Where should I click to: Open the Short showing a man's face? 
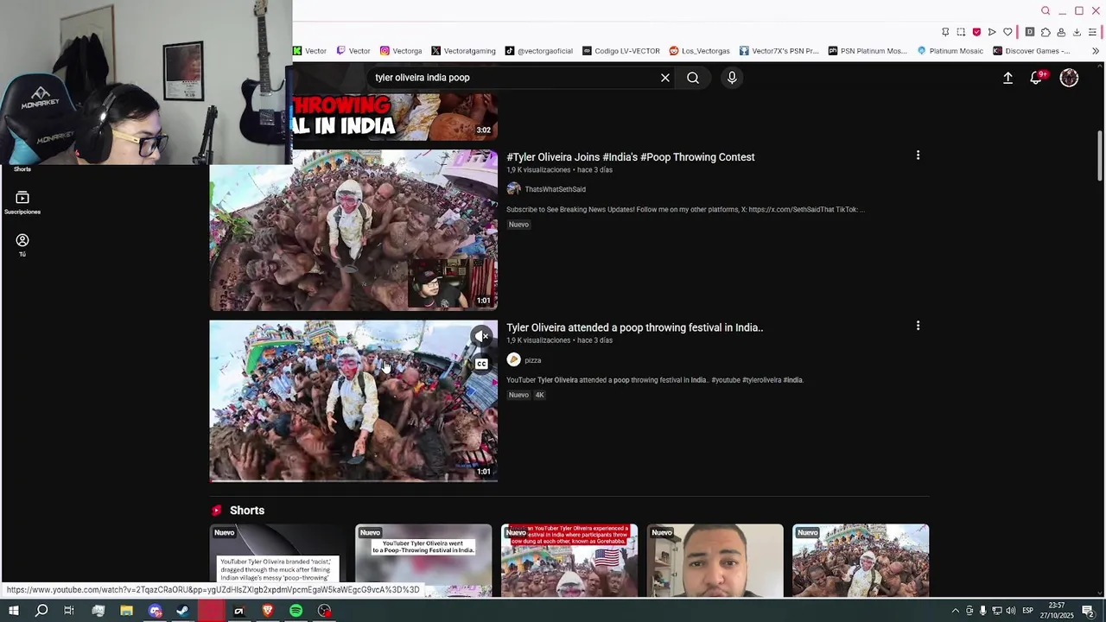pos(715,560)
